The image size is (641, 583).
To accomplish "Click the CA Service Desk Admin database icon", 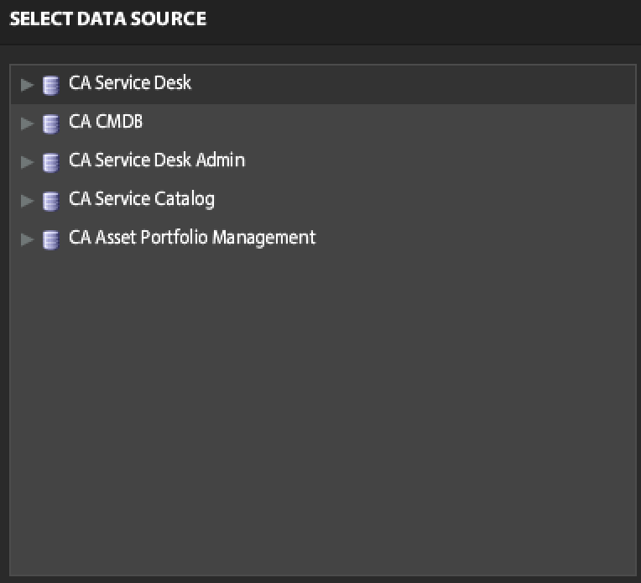I will tap(51, 162).
